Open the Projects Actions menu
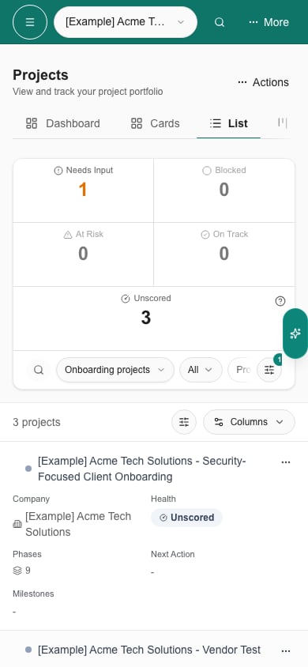Viewport: 308px width, 667px height. tap(264, 82)
